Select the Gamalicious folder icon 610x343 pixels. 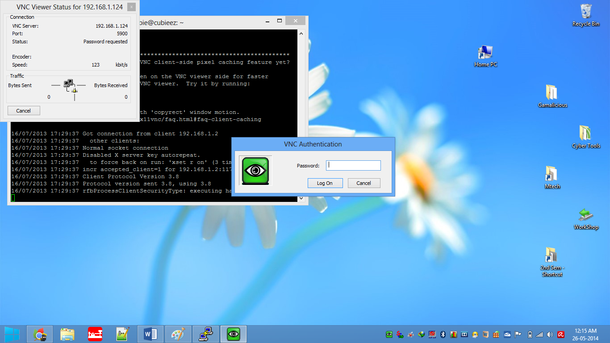(x=552, y=96)
